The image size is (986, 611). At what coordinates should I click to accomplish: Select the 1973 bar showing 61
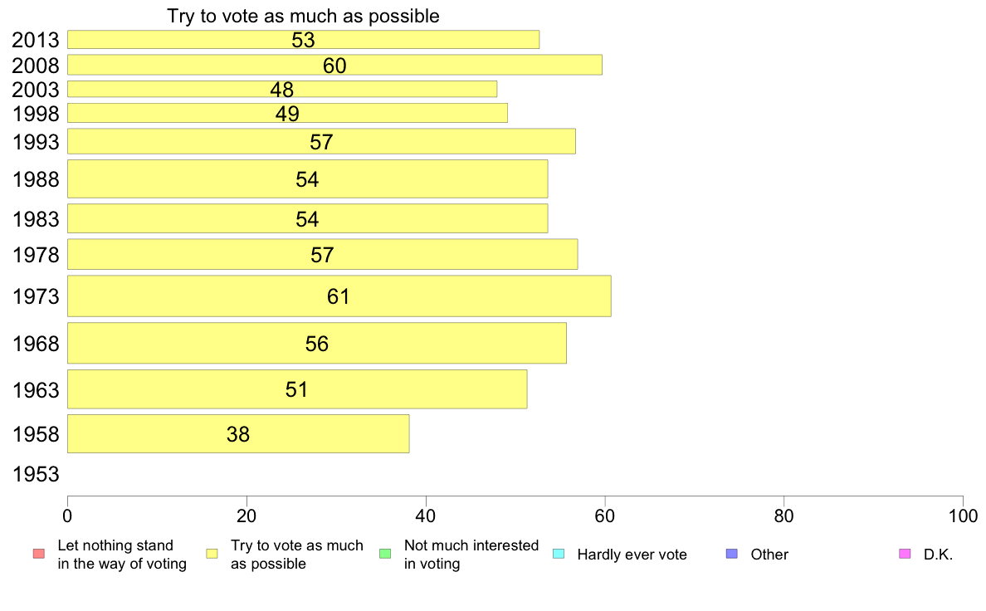339,296
